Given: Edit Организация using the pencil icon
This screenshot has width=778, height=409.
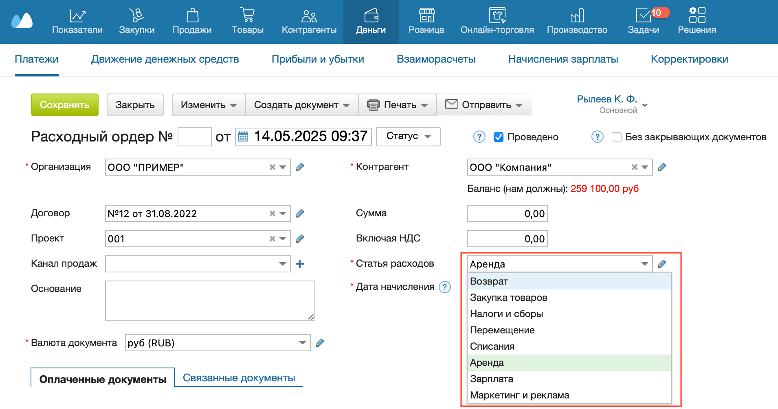Looking at the screenshot, I should click(x=300, y=167).
